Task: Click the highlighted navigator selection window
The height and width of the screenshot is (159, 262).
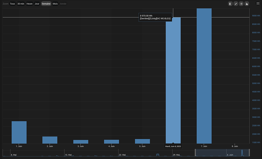Action: click(222, 153)
